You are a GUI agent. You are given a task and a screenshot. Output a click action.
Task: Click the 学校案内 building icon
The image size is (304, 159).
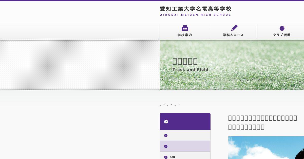(x=185, y=28)
